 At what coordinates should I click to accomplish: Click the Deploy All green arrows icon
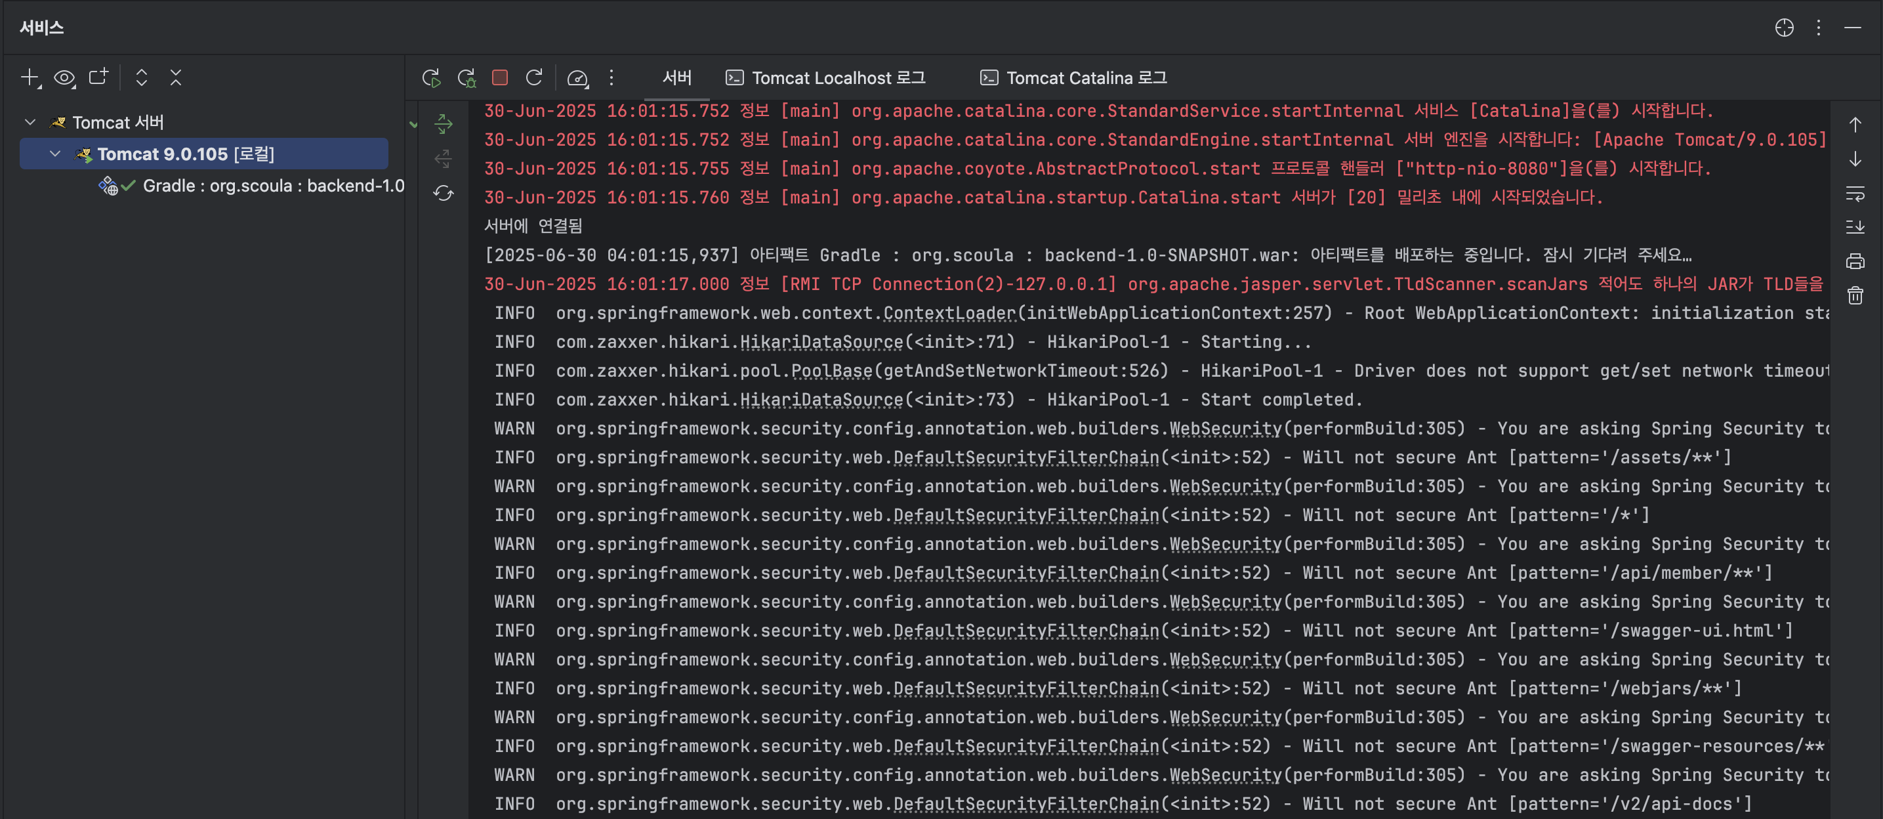(444, 123)
